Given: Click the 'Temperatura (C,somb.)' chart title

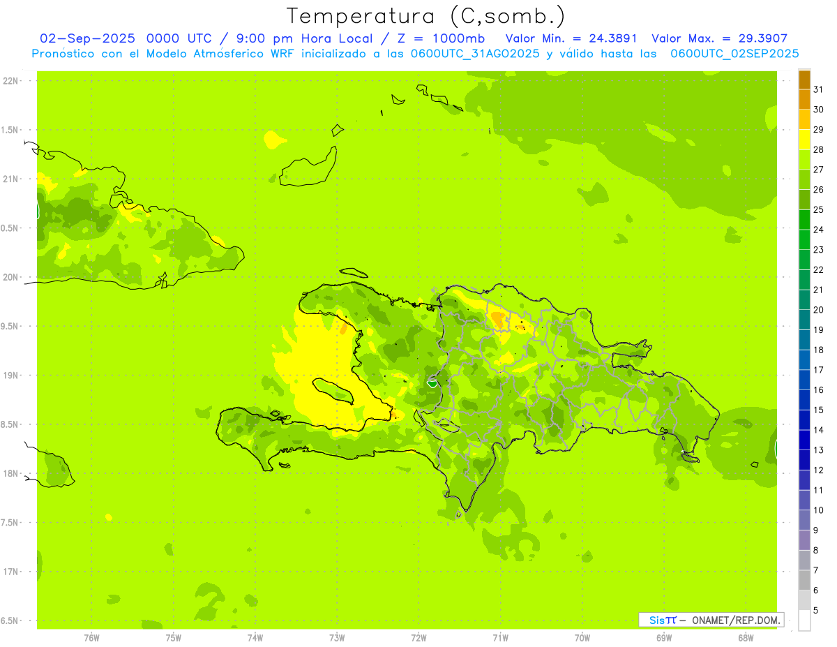Looking at the screenshot, I should 426,16.
